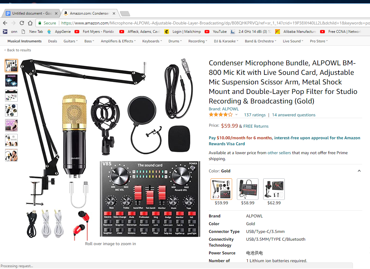Close the Untitled document tab

point(56,13)
